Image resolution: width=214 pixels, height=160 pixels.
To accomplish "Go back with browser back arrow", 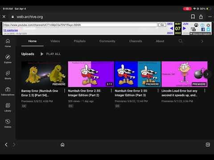I will pos(6,144).
